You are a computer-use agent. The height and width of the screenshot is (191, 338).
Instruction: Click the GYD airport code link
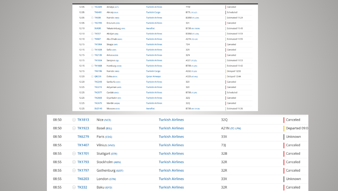coord(109,187)
